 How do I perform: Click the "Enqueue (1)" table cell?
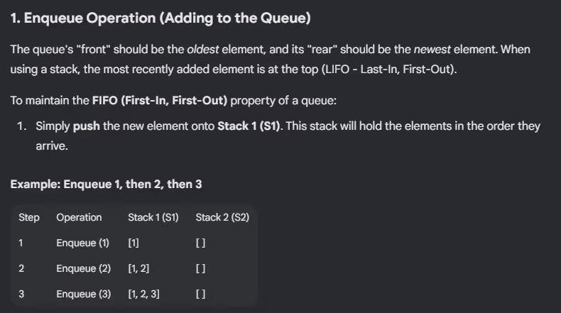pyautogui.click(x=82, y=243)
